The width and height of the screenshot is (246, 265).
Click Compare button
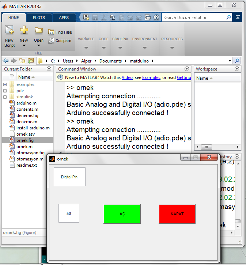pos(60,41)
